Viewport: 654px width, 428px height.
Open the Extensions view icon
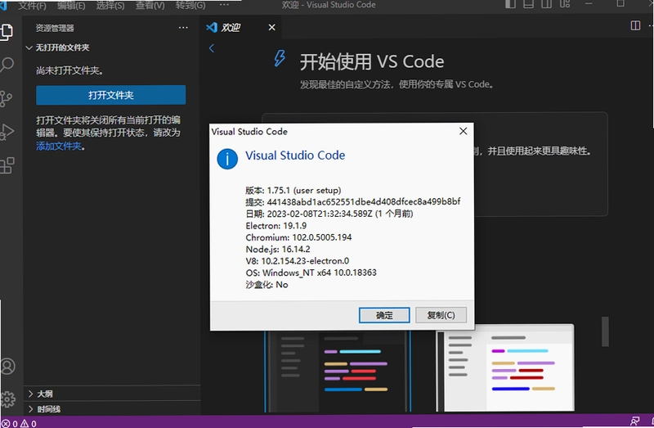click(7, 165)
